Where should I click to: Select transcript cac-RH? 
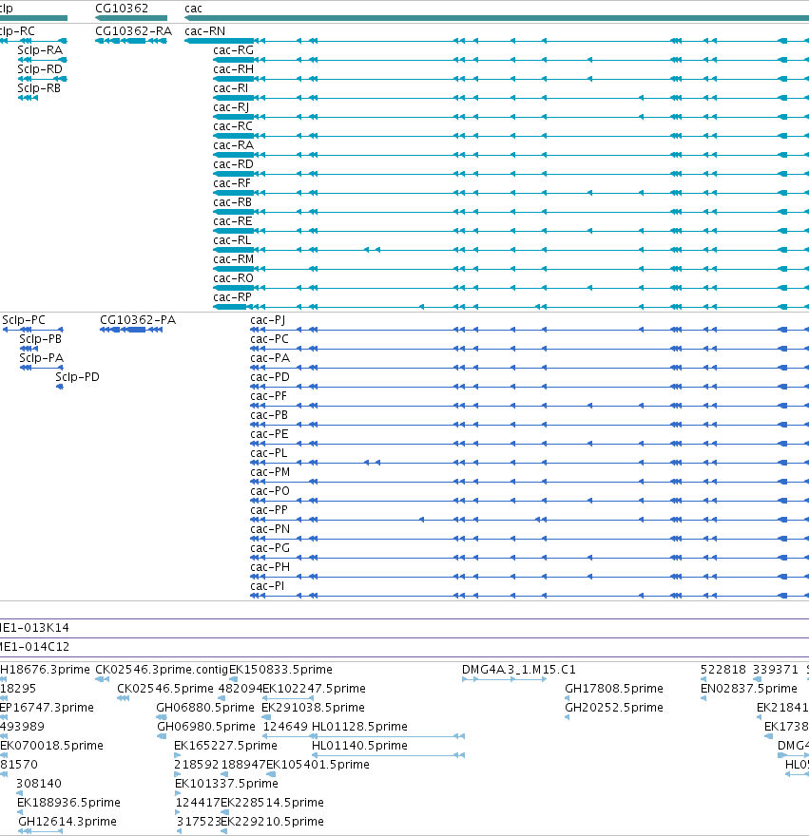point(233,69)
